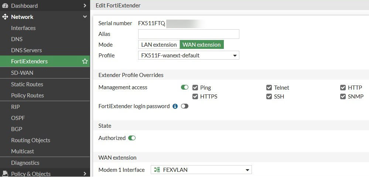Uncheck the Ping checkbox
The height and width of the screenshot is (177, 369).
point(195,88)
